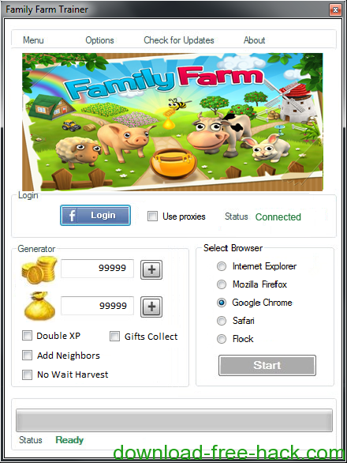Choose Mozilla Firefox as browser
347x463 pixels.
(x=222, y=284)
